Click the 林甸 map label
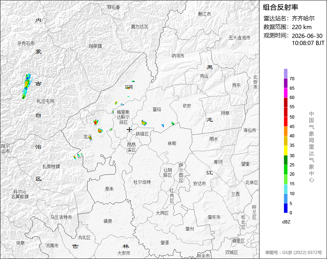 pos(172,143)
